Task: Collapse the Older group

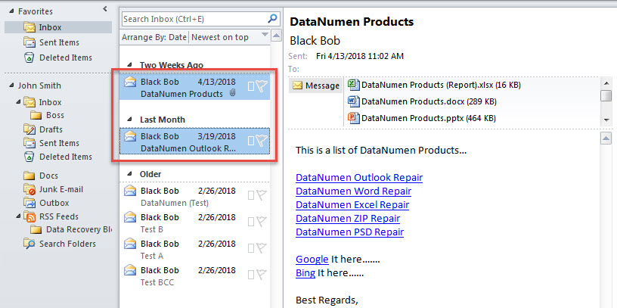Action: point(129,174)
